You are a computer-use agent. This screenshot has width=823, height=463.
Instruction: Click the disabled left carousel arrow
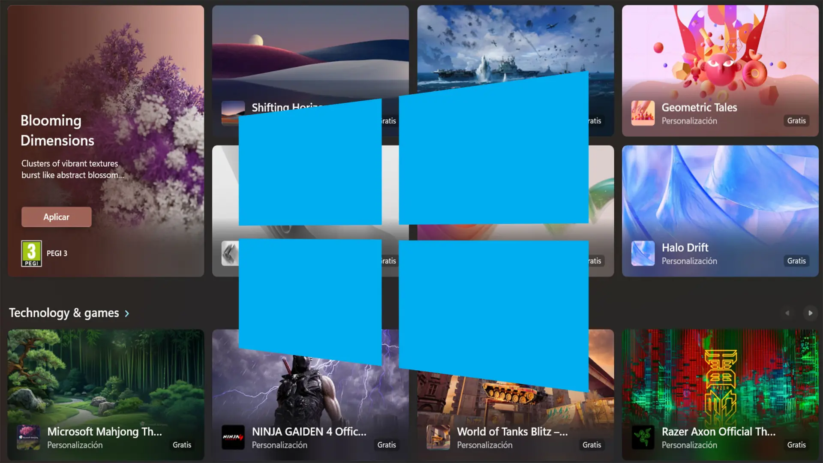tap(787, 313)
